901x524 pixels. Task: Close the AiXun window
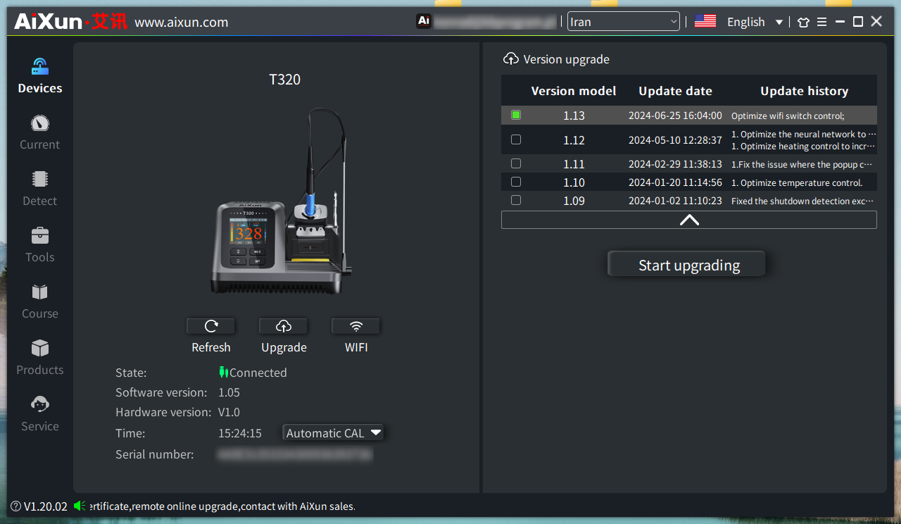[876, 22]
